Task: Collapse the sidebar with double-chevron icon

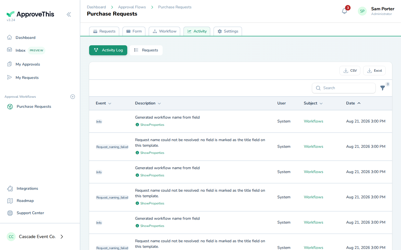Action: tap(69, 14)
